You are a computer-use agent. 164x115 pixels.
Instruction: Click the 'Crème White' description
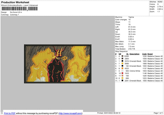click(x=135, y=71)
